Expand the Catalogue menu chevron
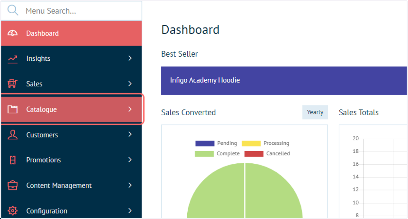 tap(130, 109)
